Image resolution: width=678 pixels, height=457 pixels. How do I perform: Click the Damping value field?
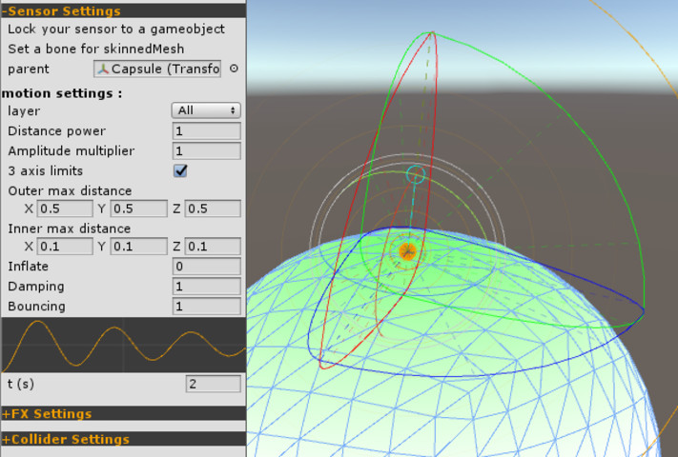[207, 287]
